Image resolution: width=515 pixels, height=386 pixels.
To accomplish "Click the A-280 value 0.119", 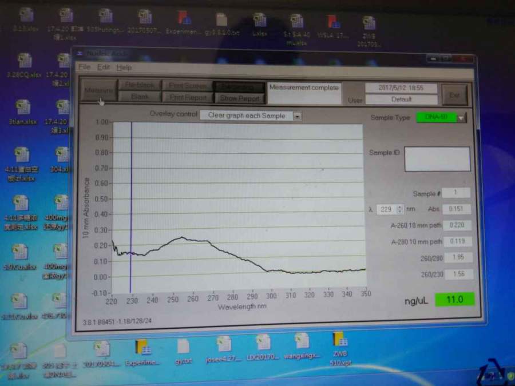I will pyautogui.click(x=458, y=241).
